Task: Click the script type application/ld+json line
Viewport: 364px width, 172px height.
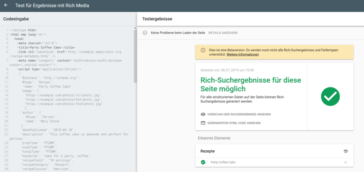Action: [x=49, y=69]
